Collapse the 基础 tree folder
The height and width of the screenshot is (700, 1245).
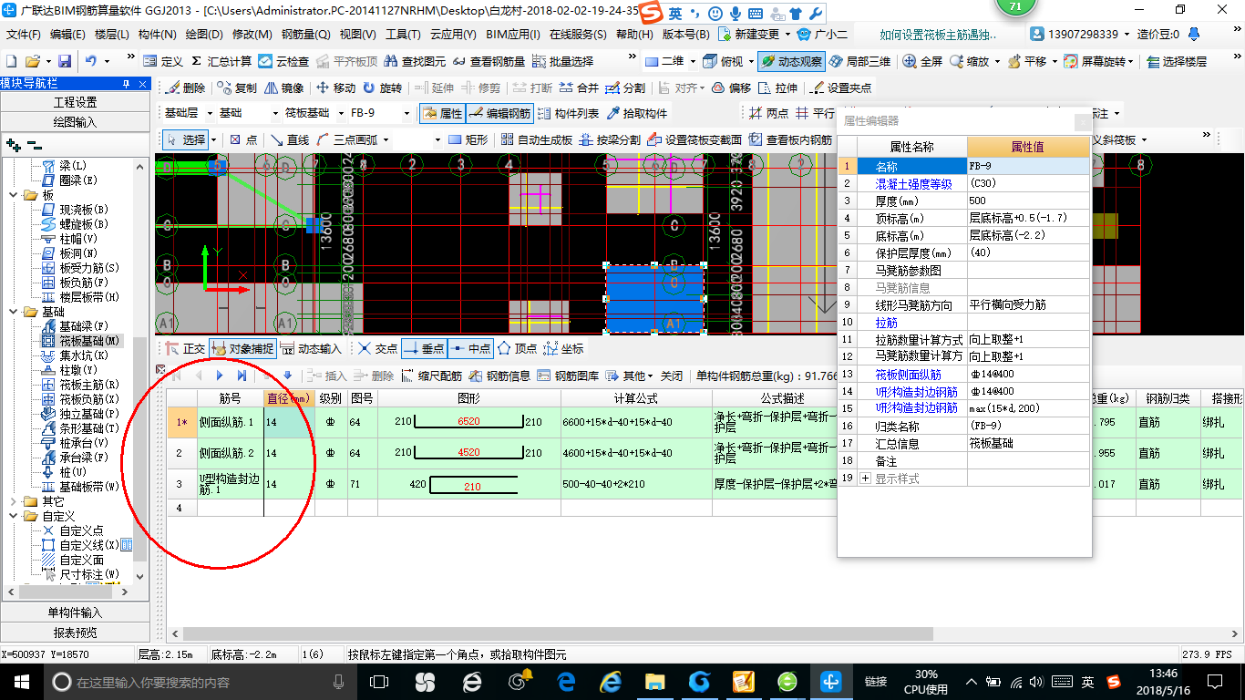(x=13, y=312)
